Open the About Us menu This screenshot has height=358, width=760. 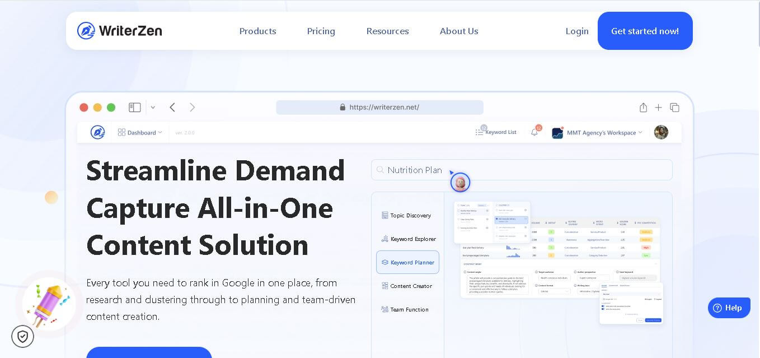click(x=459, y=31)
